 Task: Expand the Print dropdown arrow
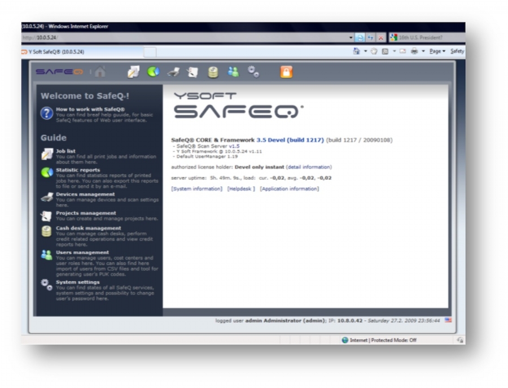point(423,51)
